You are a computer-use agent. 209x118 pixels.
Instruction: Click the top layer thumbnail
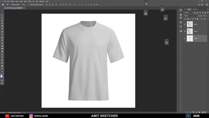190,24
